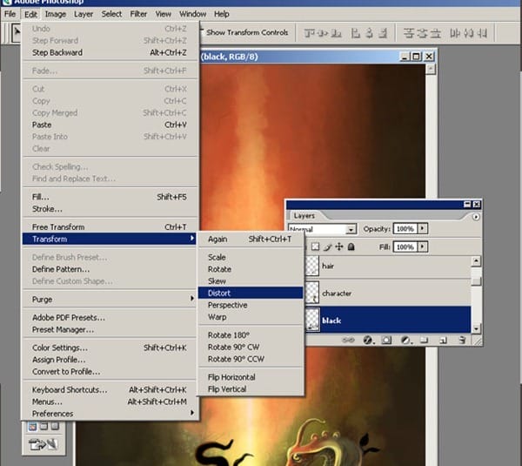
Task: Add a layer mask from Layers panel
Action: coord(385,340)
